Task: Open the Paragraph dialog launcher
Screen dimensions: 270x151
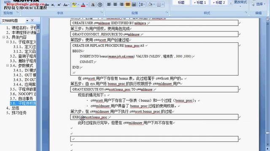Action: point(167,13)
